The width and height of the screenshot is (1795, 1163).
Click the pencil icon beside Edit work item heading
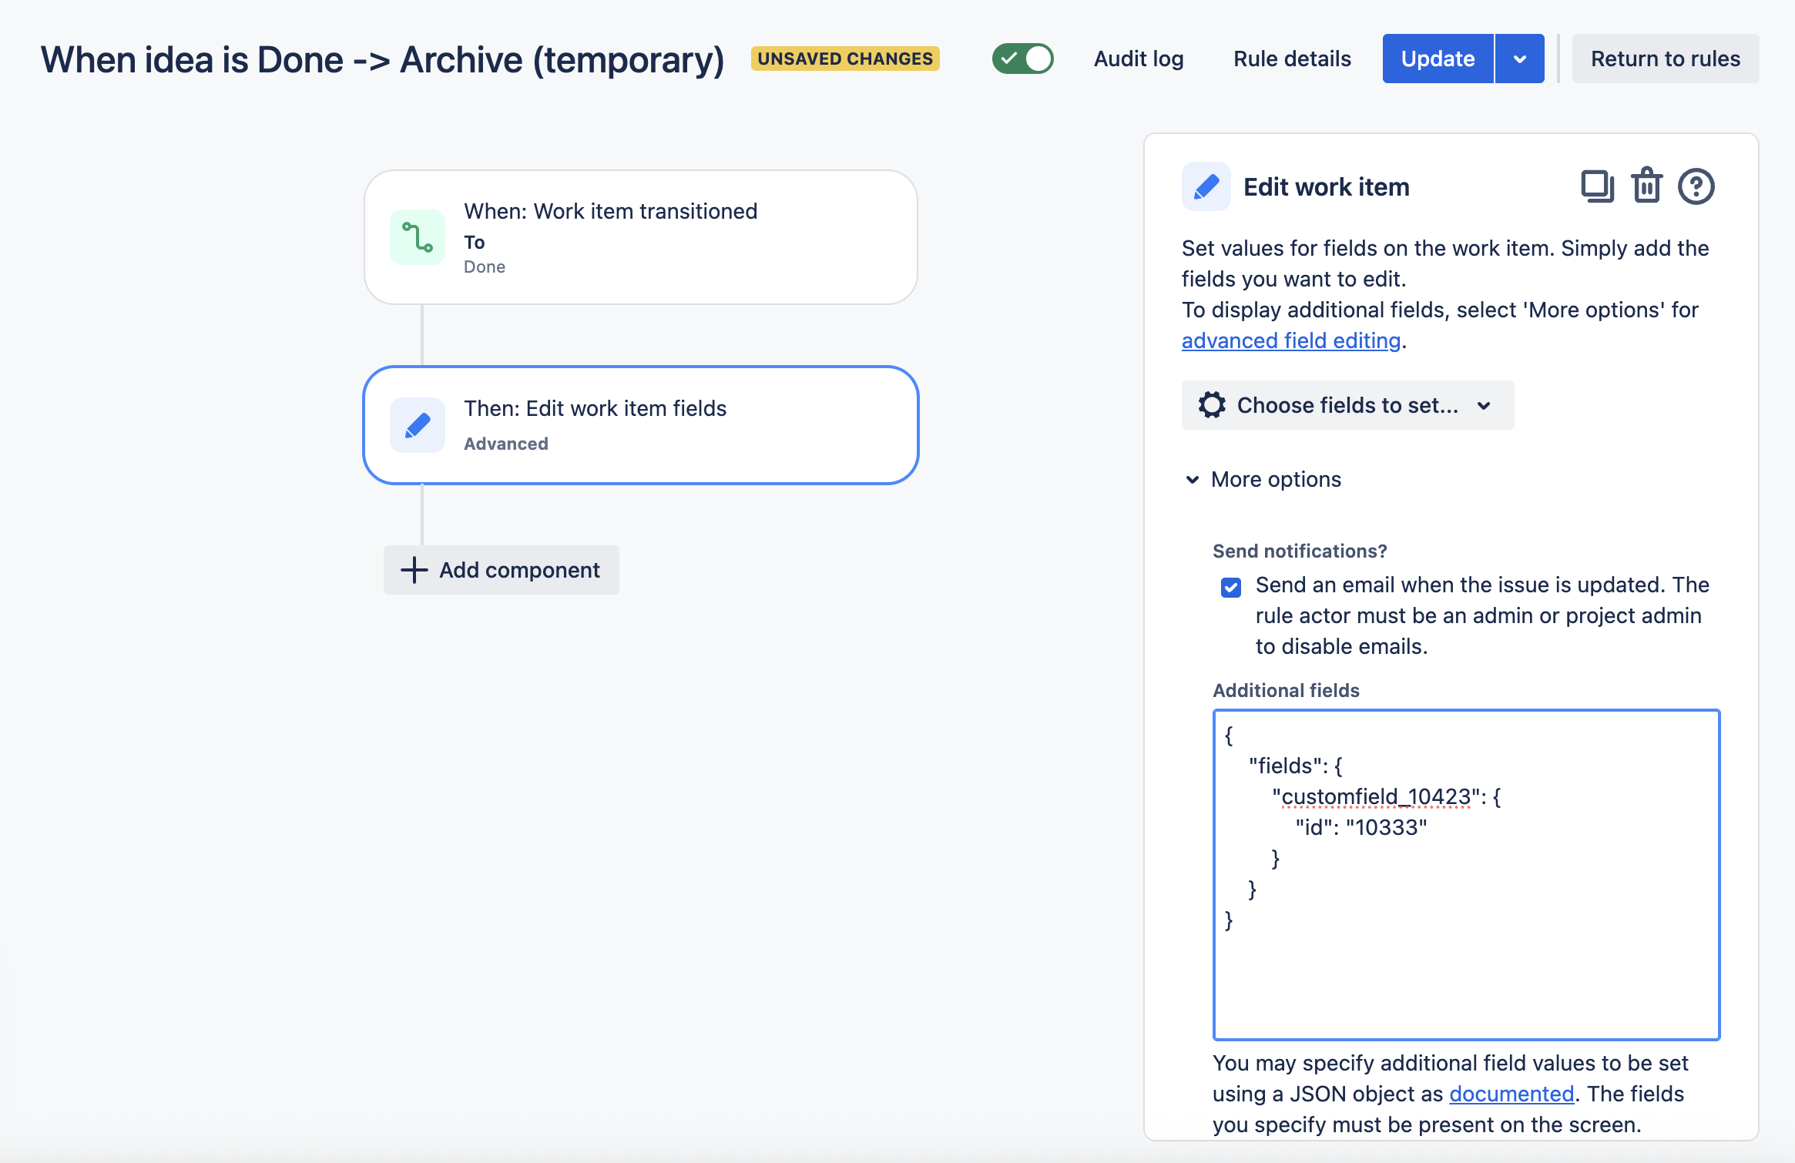coord(1206,186)
